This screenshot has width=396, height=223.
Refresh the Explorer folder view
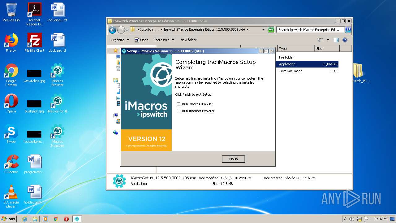tap(271, 30)
